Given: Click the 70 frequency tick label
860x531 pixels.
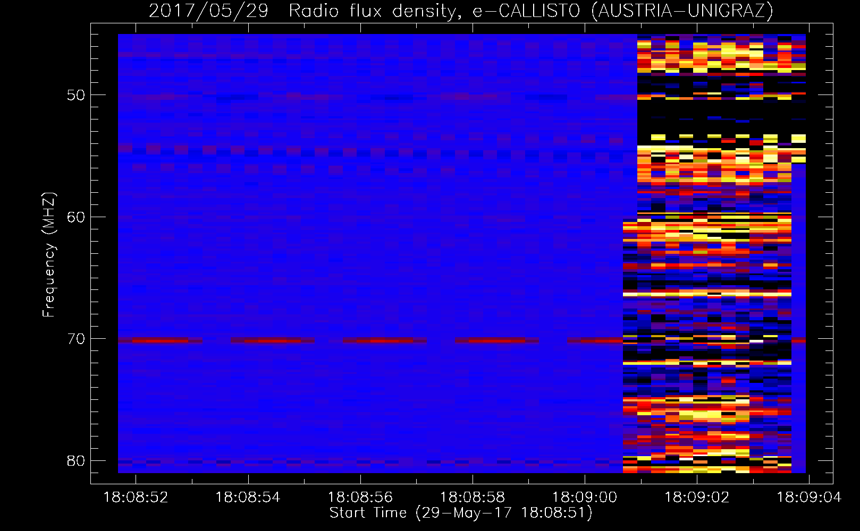Looking at the screenshot, I should pos(76,339).
